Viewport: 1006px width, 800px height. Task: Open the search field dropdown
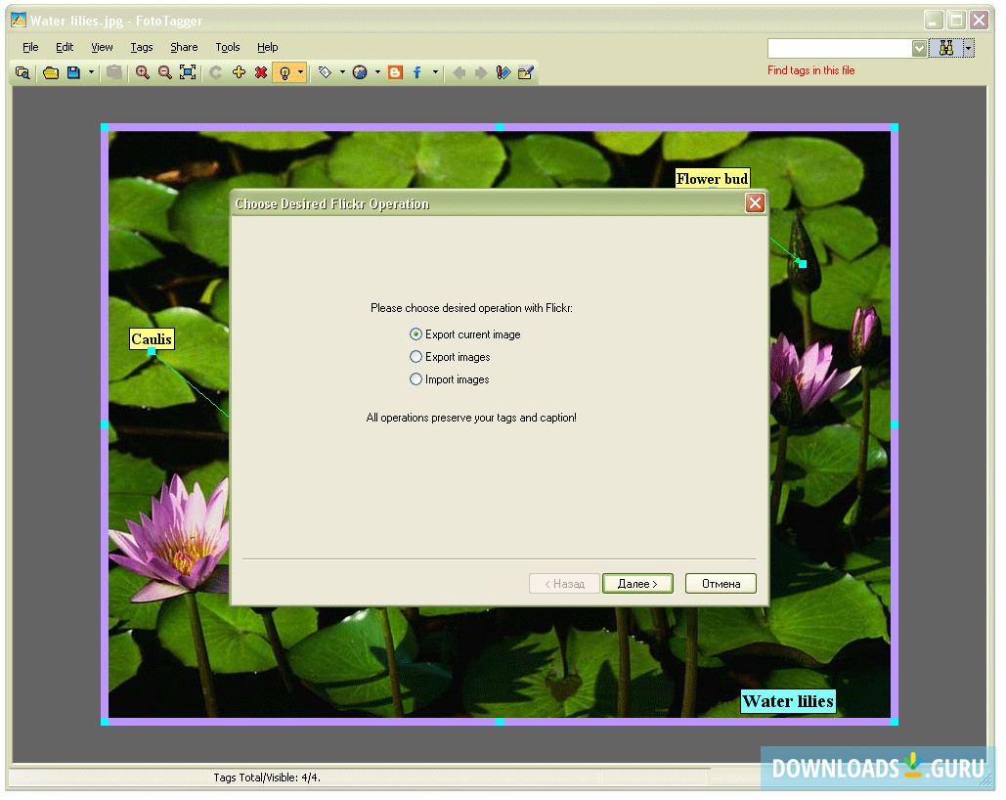point(917,47)
